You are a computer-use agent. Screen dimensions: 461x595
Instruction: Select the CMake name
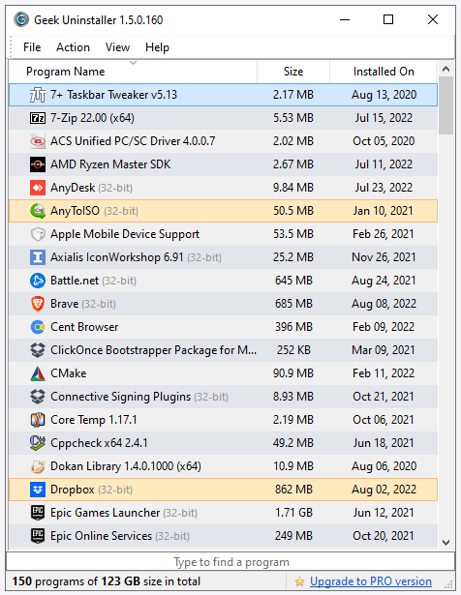[69, 373]
